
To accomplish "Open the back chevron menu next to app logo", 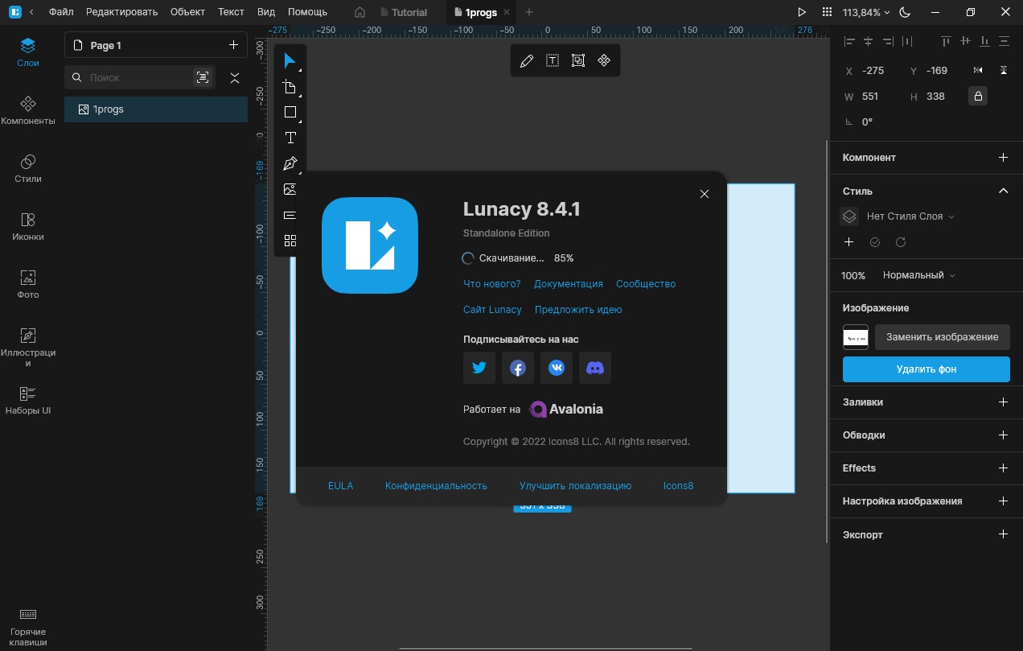I will [31, 12].
